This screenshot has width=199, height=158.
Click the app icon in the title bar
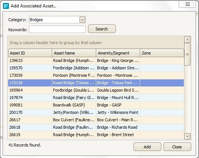(x=6, y=6)
